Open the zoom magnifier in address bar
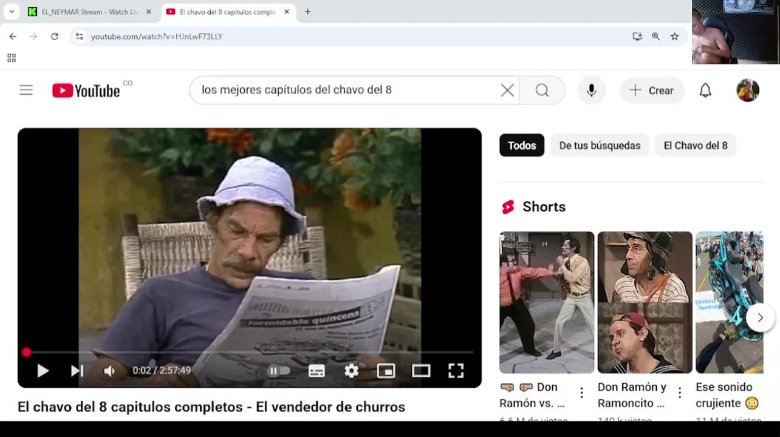Image resolution: width=780 pixels, height=437 pixels. click(655, 36)
